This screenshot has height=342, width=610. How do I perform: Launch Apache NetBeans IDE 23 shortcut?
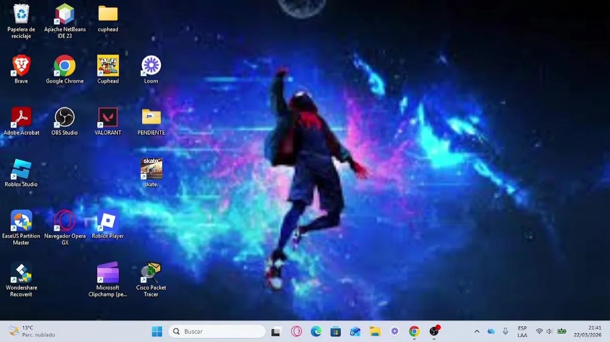point(65,21)
